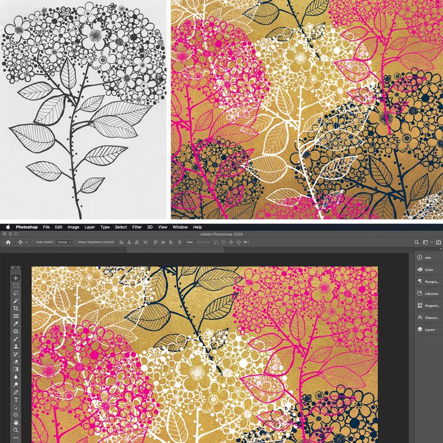Open the Paragraph panel

pos(428,281)
